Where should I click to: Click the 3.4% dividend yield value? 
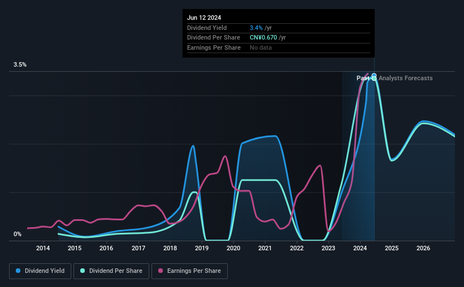[256, 28]
